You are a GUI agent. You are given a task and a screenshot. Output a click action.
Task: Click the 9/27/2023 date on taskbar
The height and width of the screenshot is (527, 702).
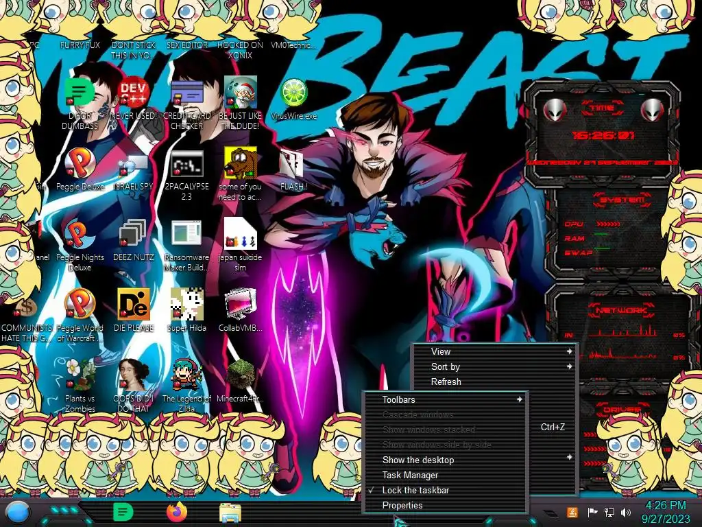[665, 519]
